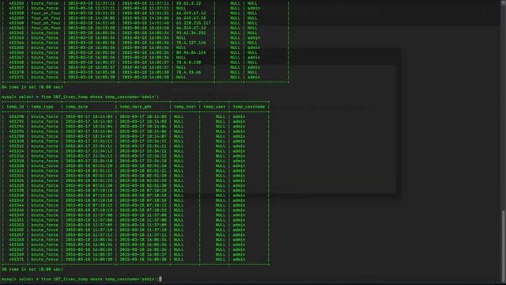Viewport: 506px width, 285px height.
Task: Click the executed select query above temp_id header
Action: [x=81, y=97]
